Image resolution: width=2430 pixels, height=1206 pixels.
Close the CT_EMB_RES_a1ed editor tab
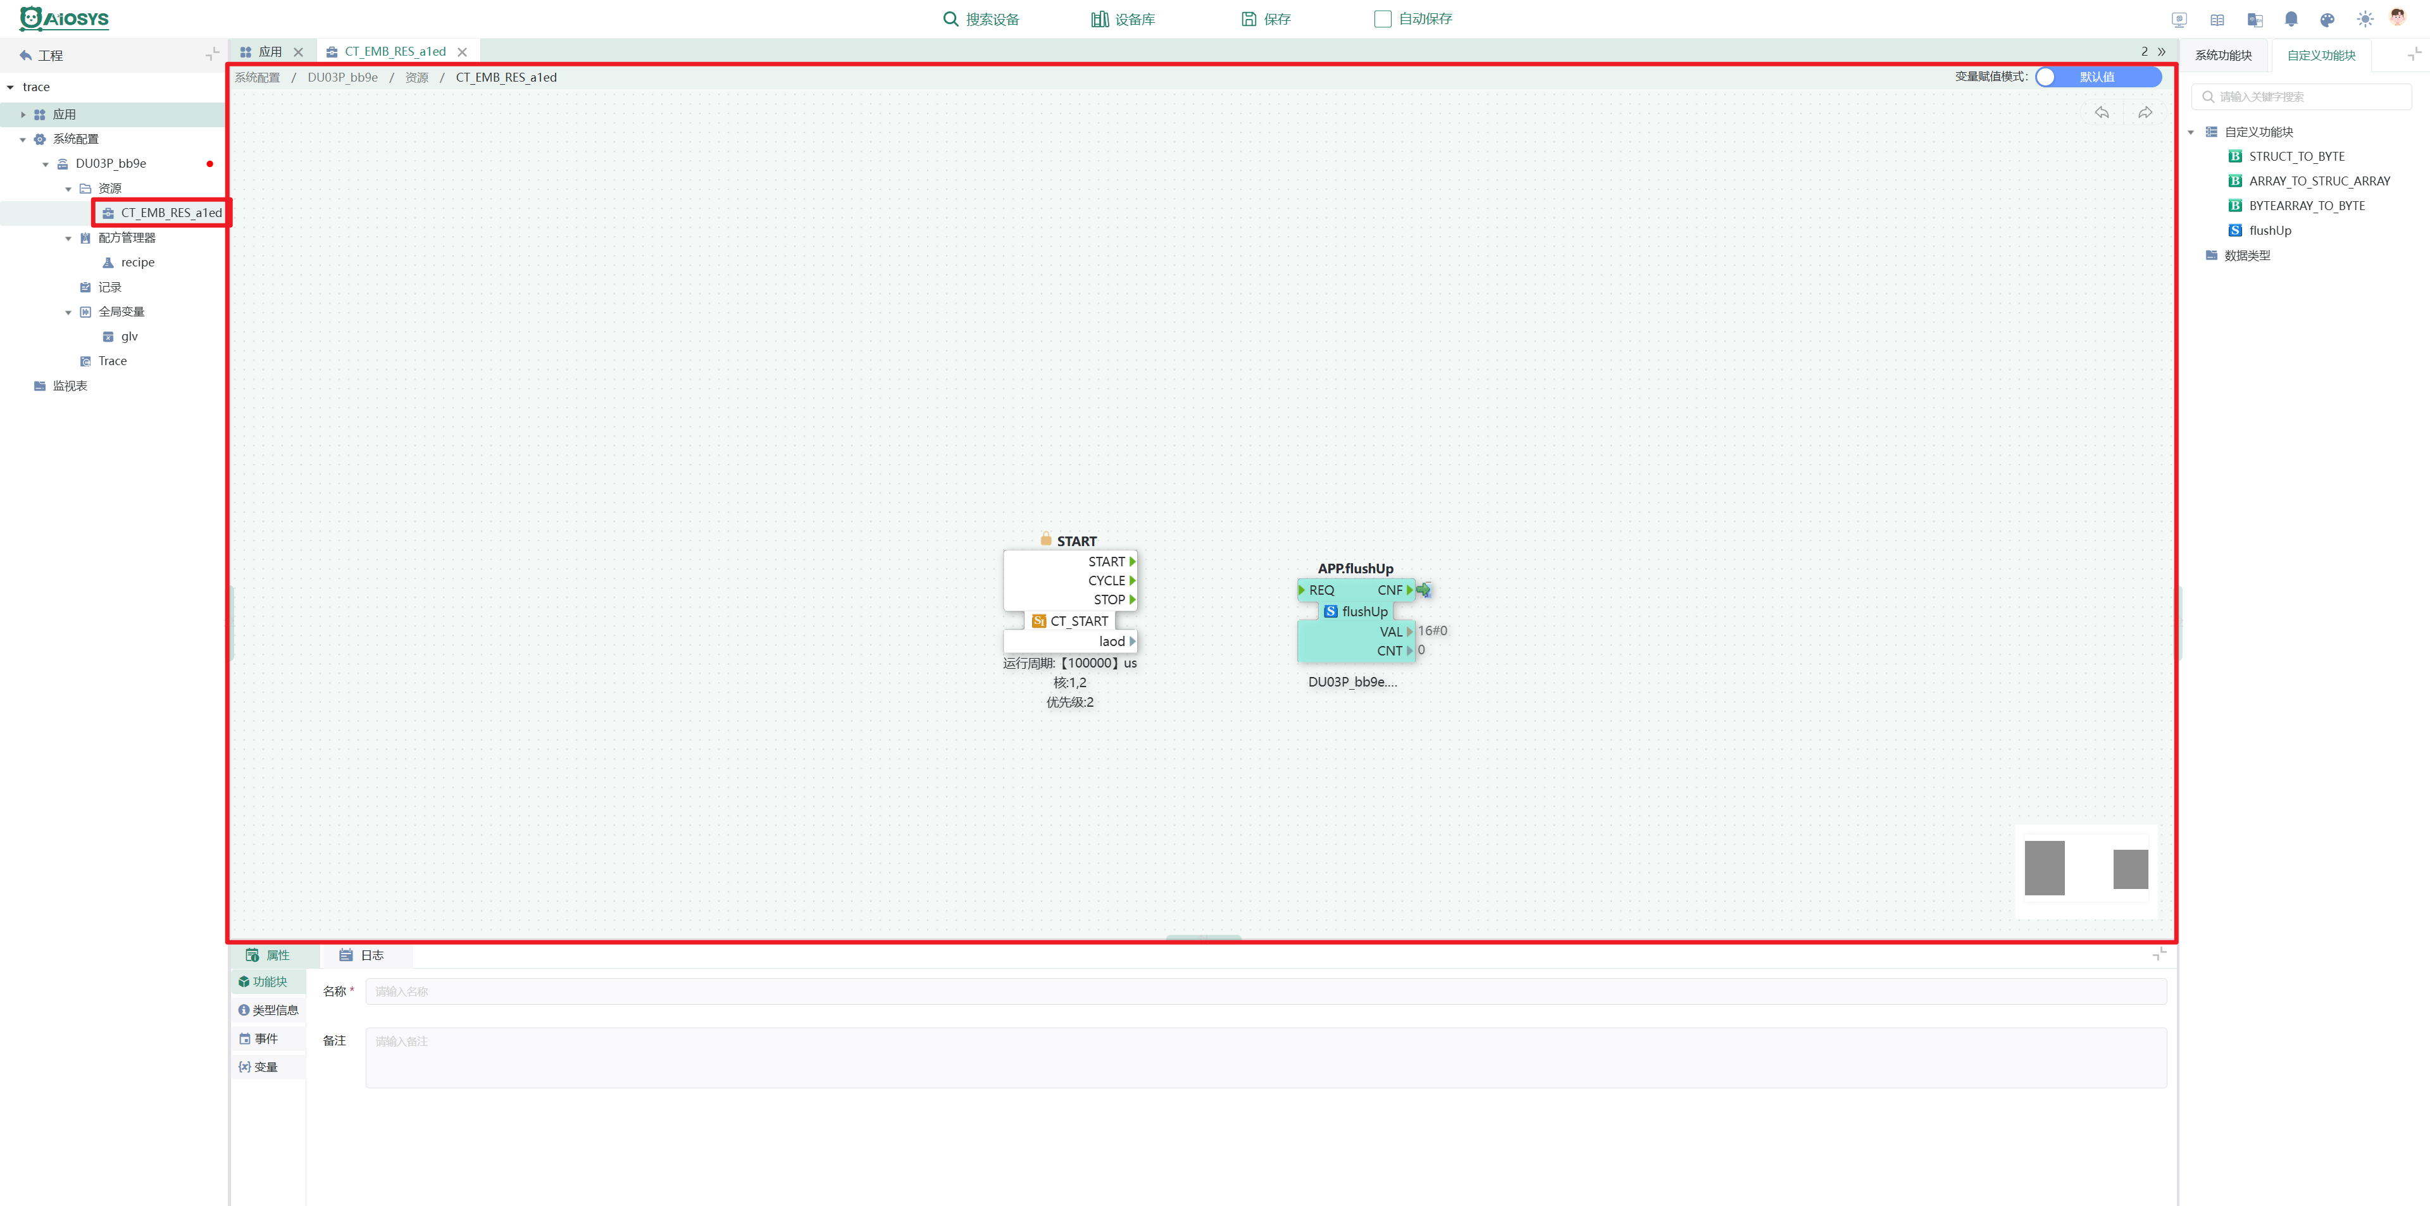[x=462, y=52]
